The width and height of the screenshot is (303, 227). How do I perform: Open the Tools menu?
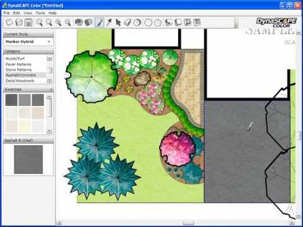[x=40, y=13]
